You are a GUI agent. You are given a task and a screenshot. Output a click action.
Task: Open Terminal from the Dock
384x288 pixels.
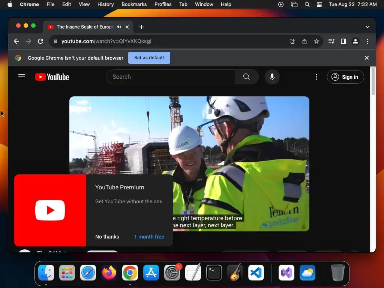click(214, 273)
